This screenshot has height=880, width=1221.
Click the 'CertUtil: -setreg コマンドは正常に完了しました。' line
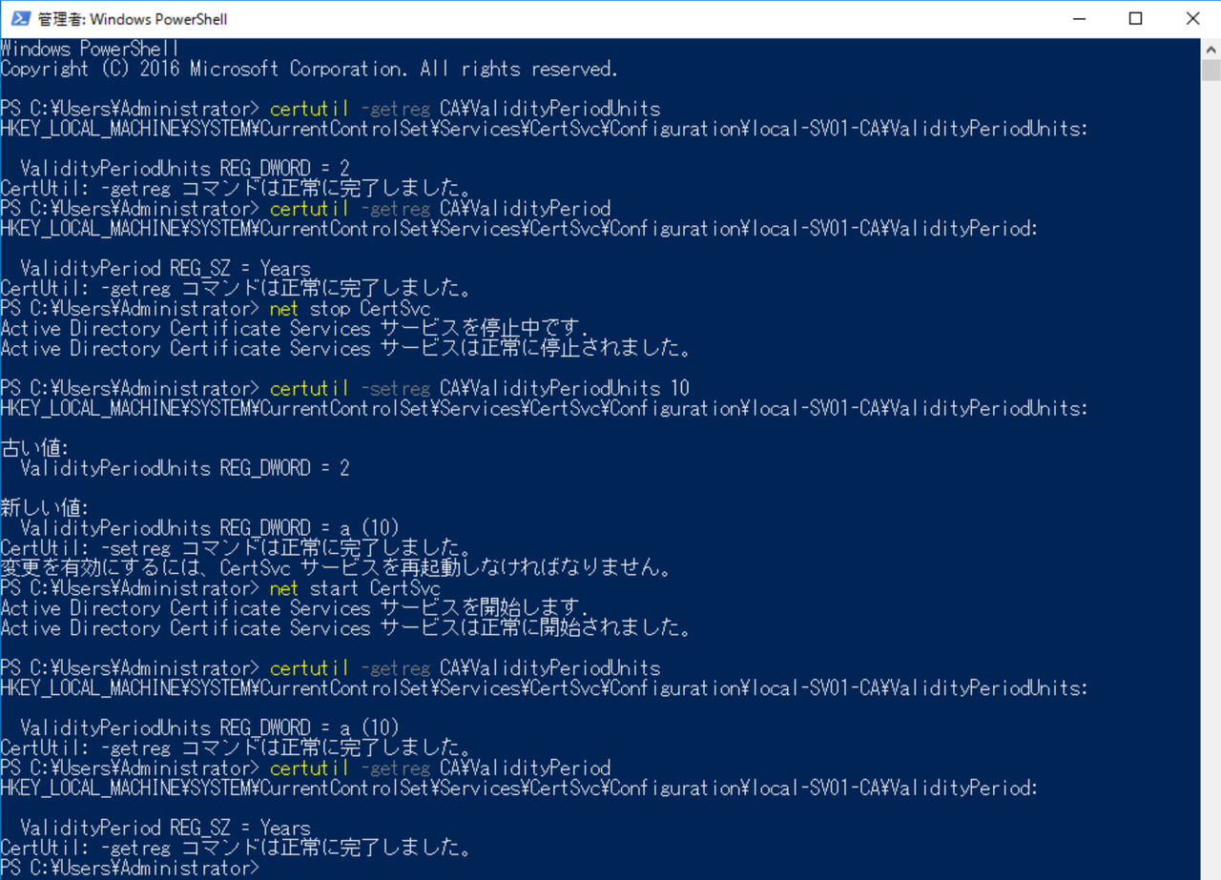237,548
